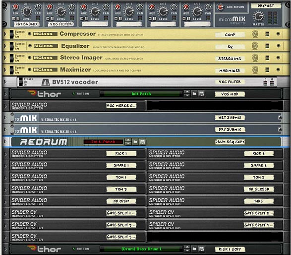Viewport: 291px width, 255px height.
Task: Click the COMP device name label
Action: click(230, 35)
